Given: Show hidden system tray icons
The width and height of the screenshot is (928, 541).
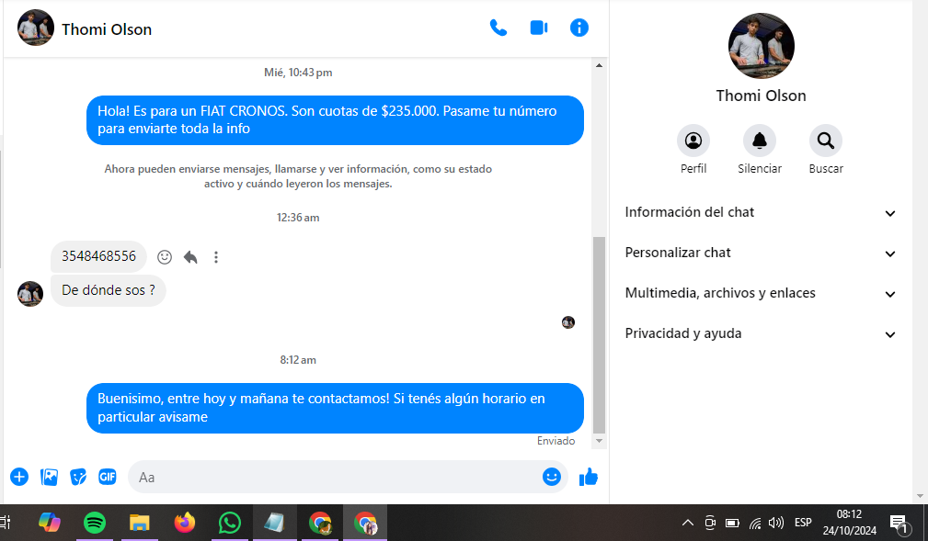Looking at the screenshot, I should pos(687,523).
